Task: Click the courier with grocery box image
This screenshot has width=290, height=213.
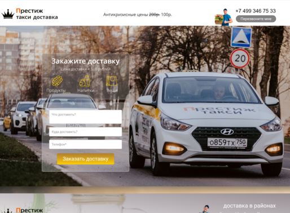Action: pos(223,17)
